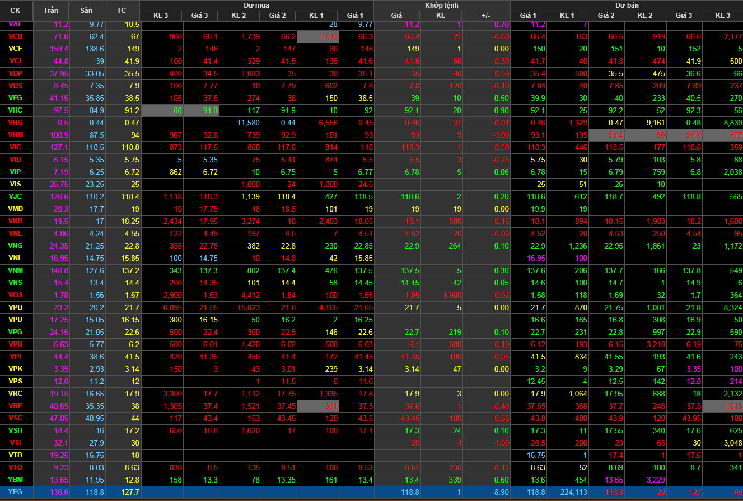
Task: Select stock ticker VSC
Action: (x=16, y=418)
